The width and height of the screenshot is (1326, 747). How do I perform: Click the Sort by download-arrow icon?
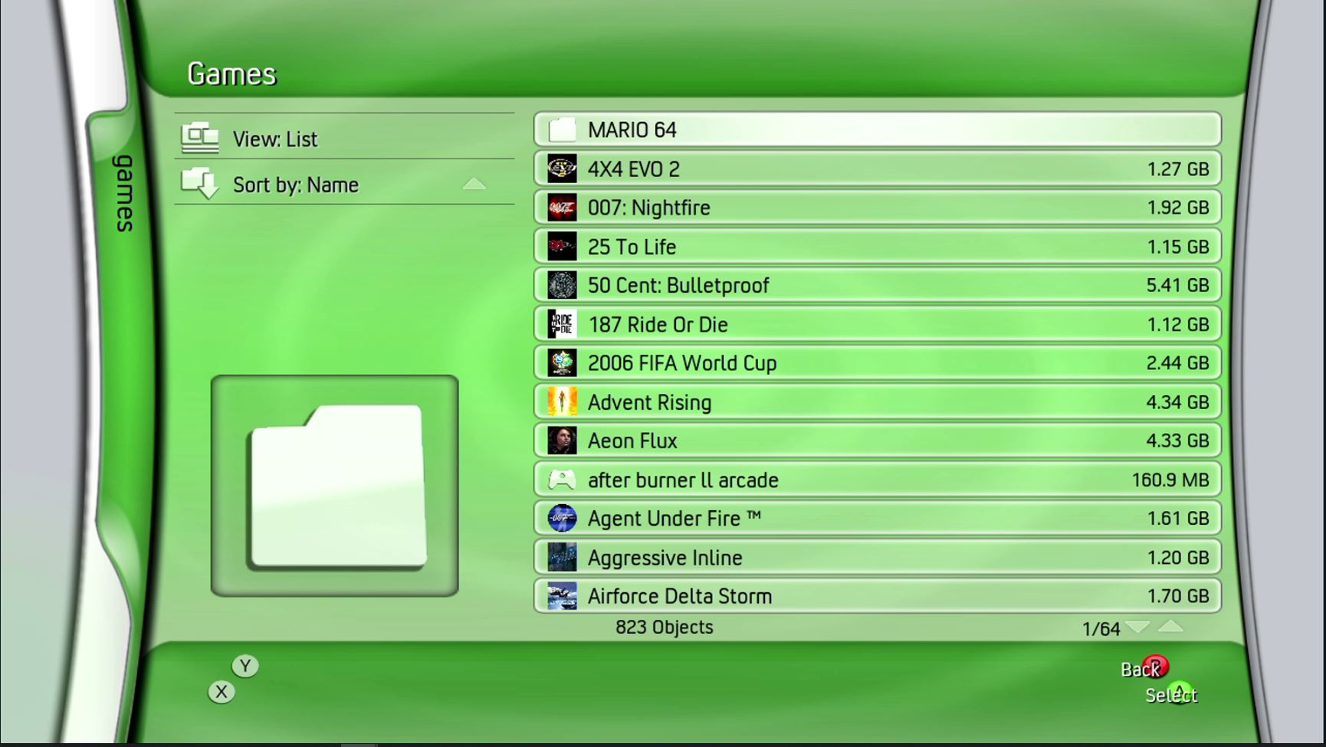click(200, 184)
